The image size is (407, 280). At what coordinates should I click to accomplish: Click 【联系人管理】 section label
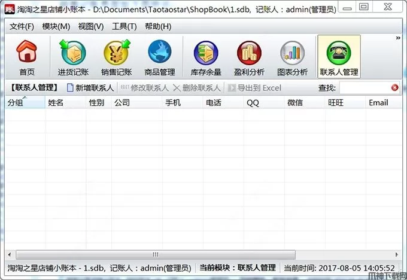[x=34, y=88]
